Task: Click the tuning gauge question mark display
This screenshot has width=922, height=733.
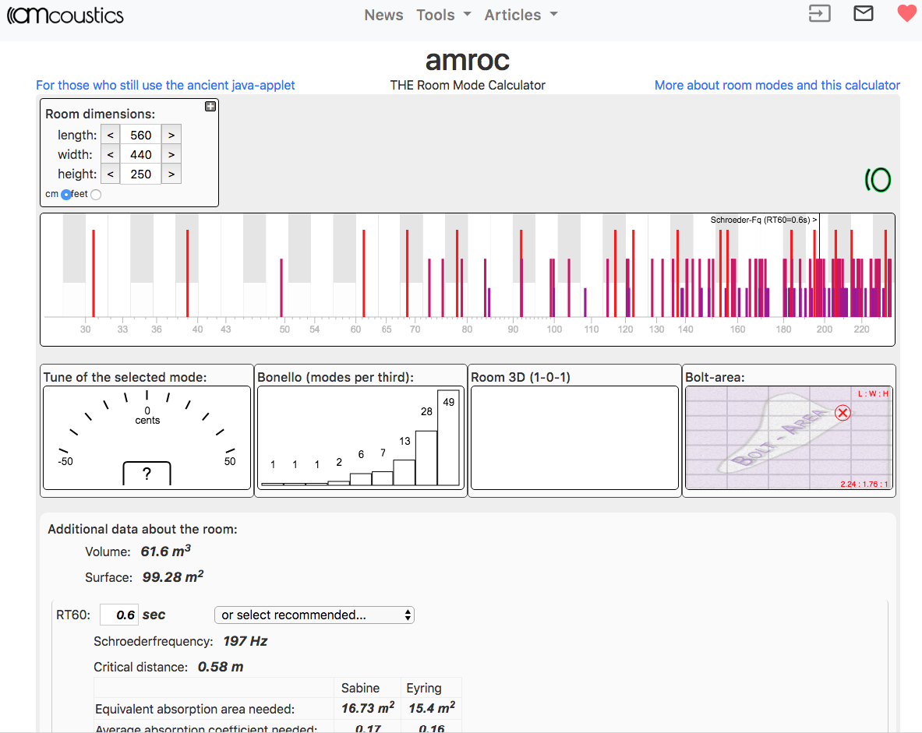Action: 147,473
